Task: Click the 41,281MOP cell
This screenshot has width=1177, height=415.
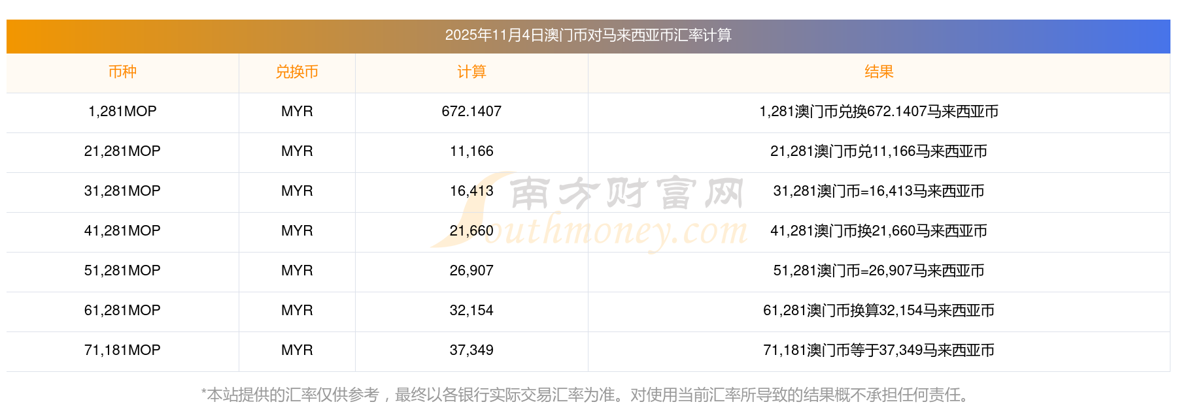Action: (122, 231)
